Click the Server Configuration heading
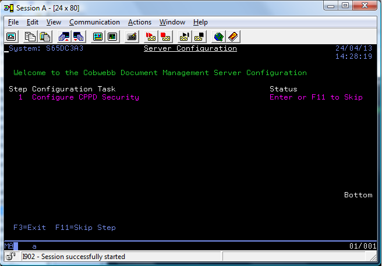Viewport: 382px width, 266px height. click(x=190, y=48)
